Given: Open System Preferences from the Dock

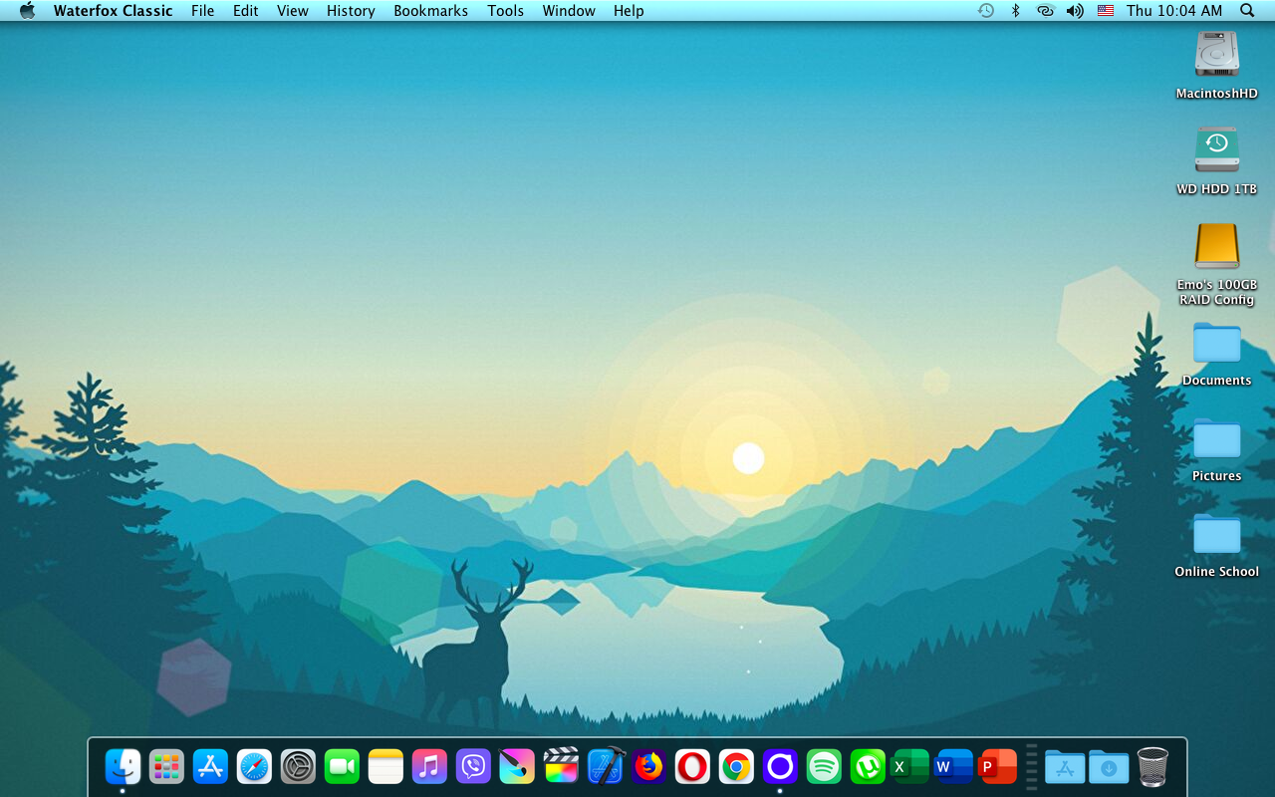Looking at the screenshot, I should [x=298, y=766].
